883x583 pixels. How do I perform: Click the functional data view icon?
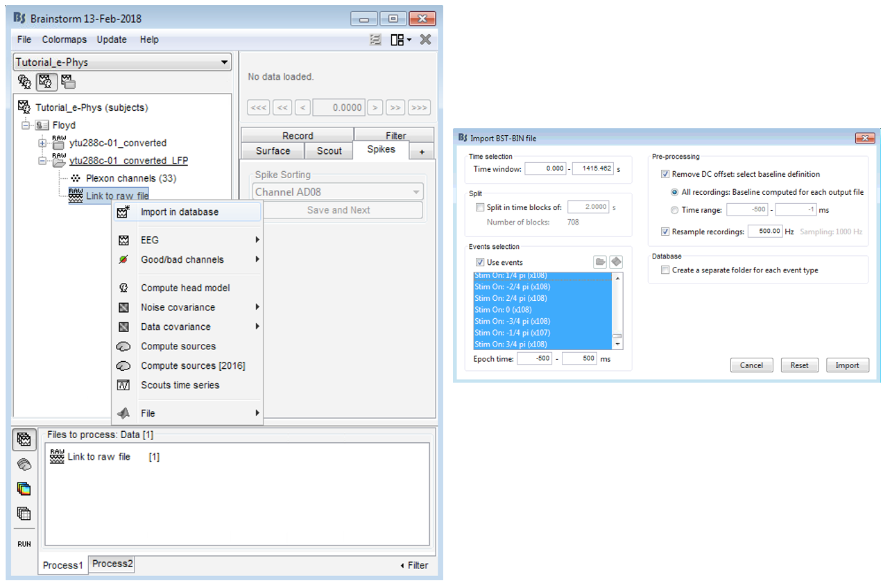(x=45, y=82)
